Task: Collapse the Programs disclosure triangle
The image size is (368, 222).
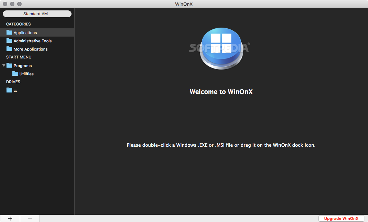Action: (x=4, y=66)
